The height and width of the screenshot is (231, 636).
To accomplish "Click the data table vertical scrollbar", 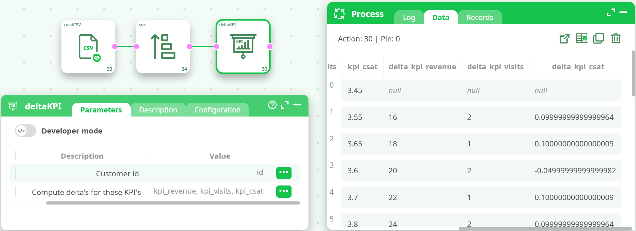I will 633,73.
